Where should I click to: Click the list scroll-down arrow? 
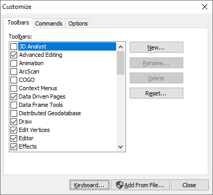[120, 147]
